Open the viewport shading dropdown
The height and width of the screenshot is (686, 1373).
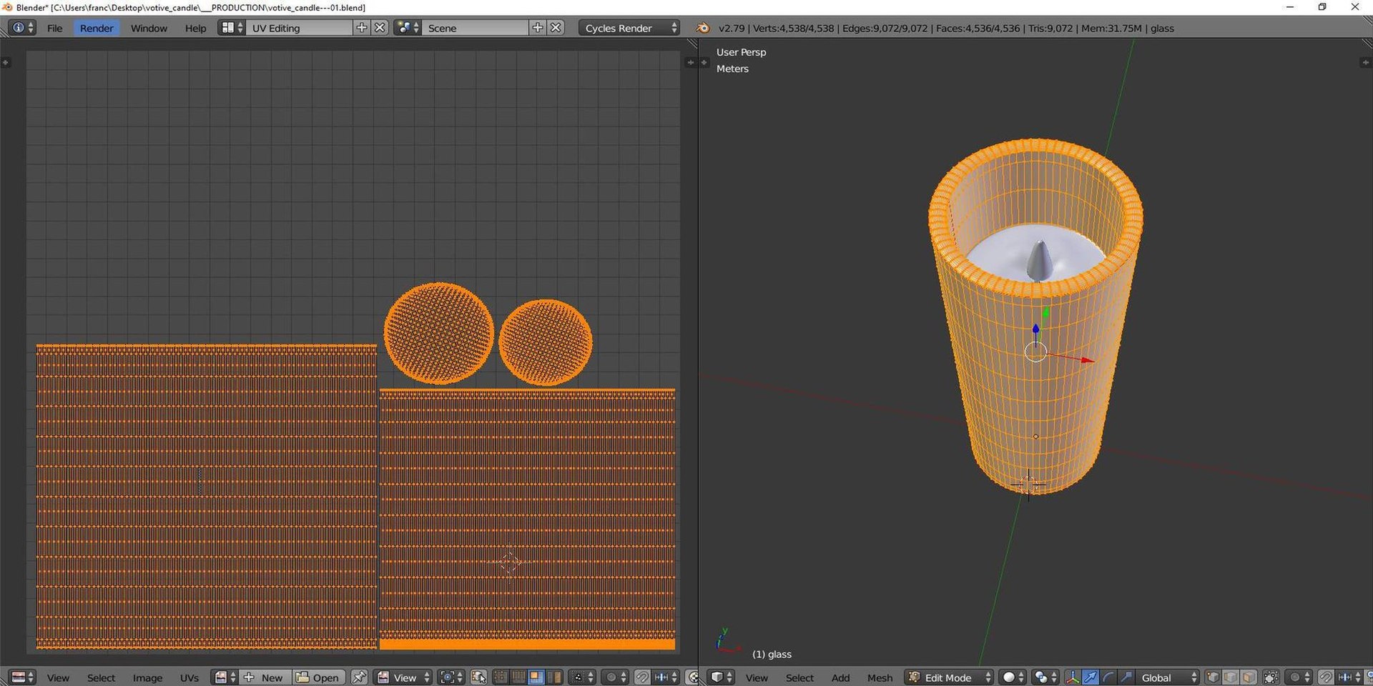pyautogui.click(x=1013, y=677)
